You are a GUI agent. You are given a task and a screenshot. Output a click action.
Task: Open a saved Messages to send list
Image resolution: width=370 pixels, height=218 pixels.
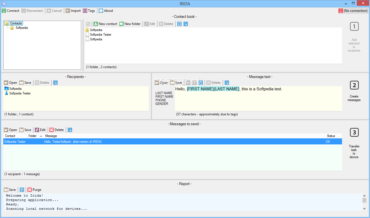pyautogui.click(x=10, y=130)
